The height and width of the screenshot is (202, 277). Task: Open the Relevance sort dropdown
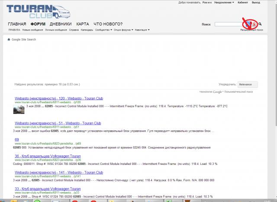click(x=248, y=85)
